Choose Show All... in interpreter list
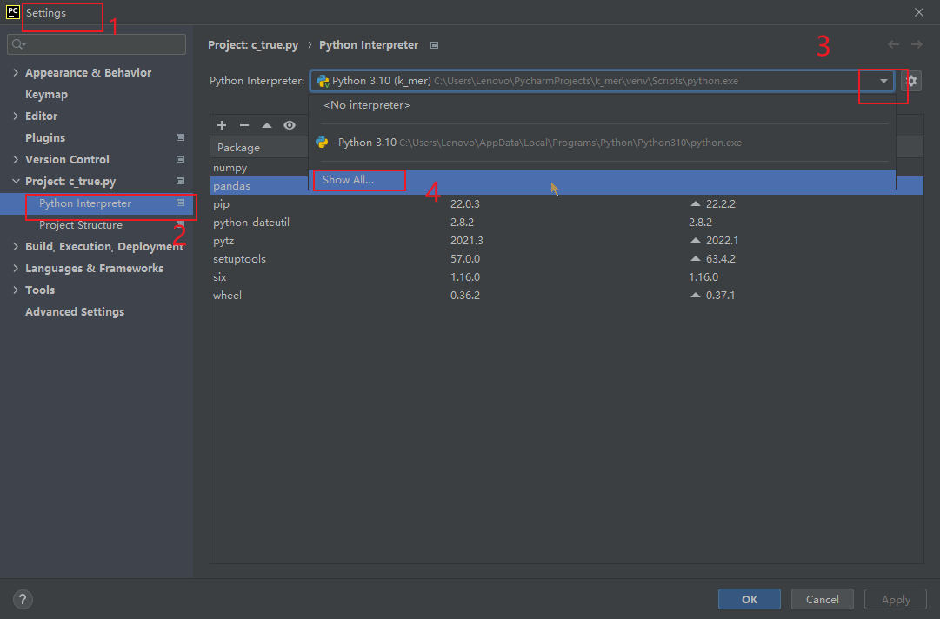 602,180
